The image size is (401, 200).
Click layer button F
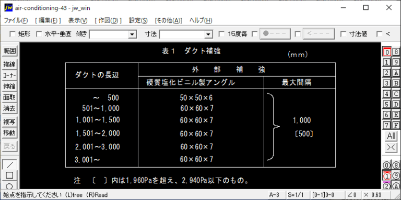pyautogui.click(x=396, y=125)
